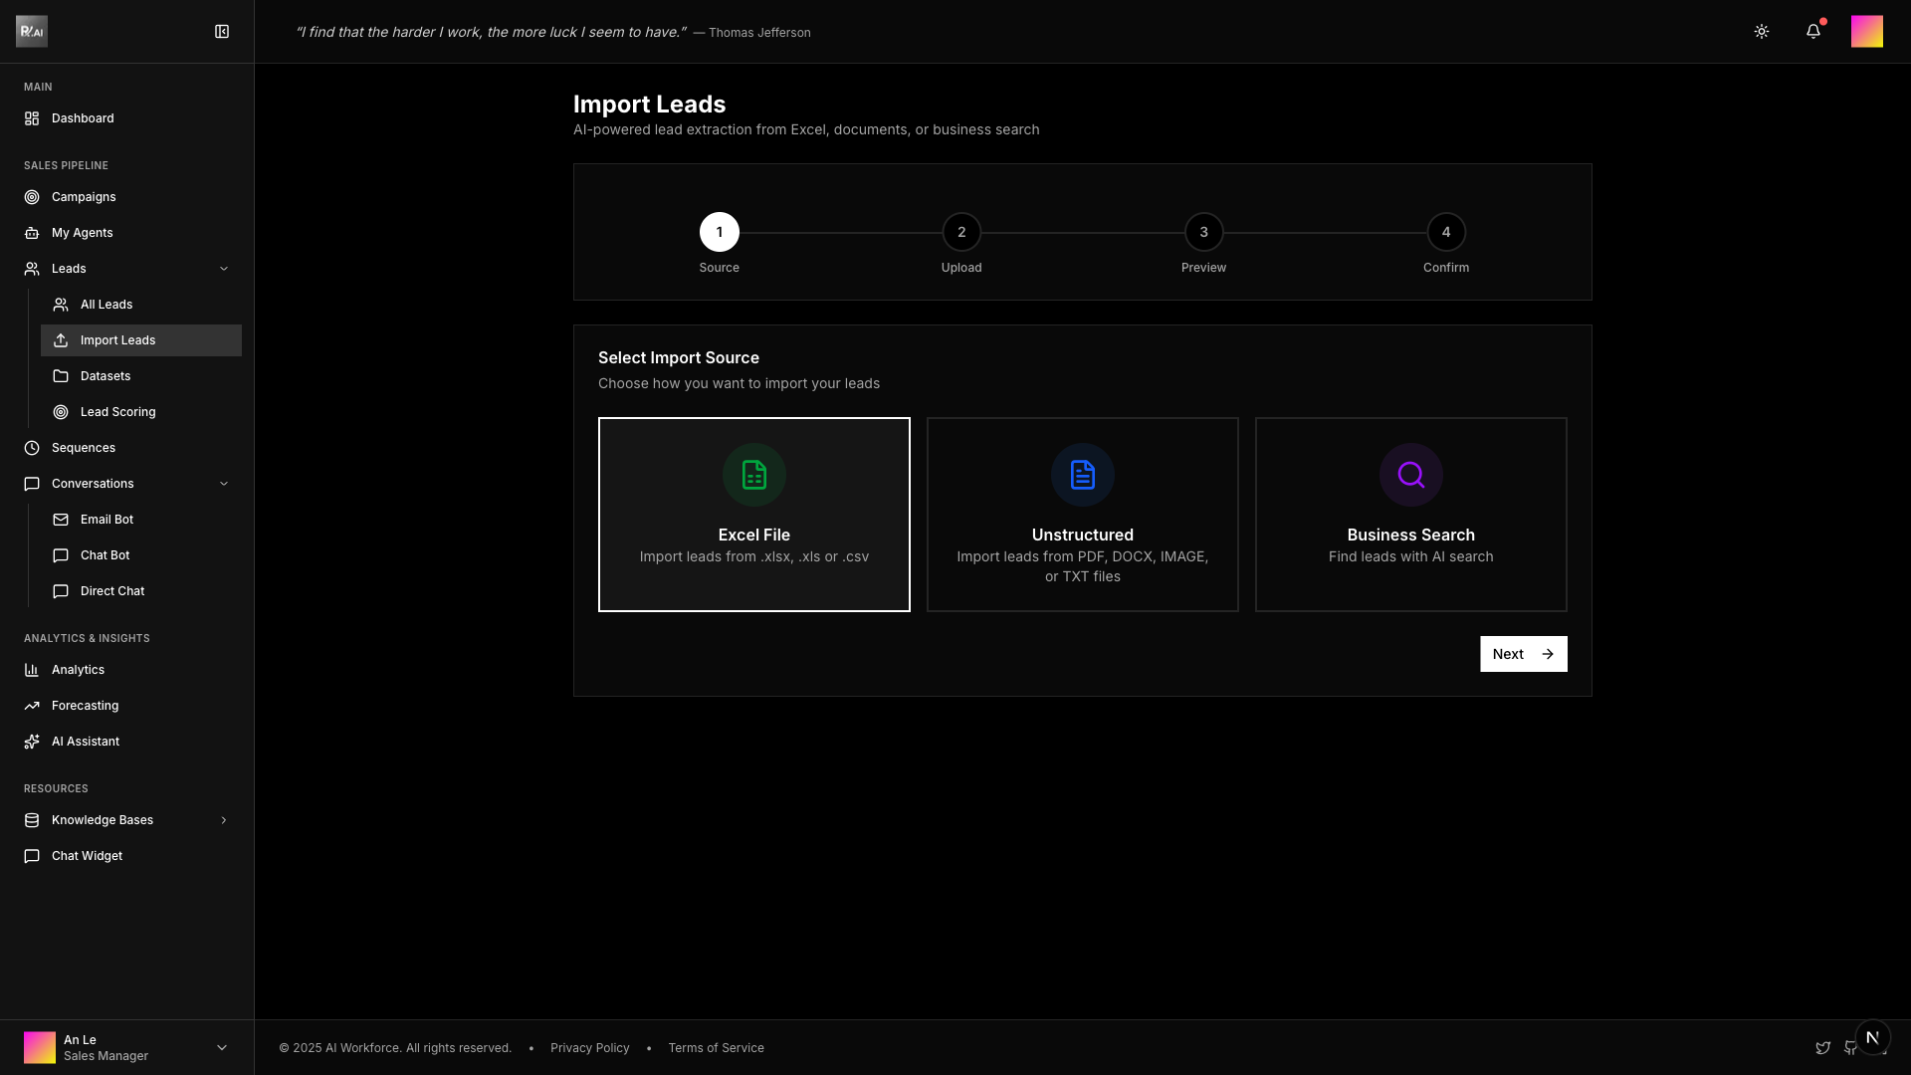Click the Twitter icon in footer
Screen dimensions: 1911x1075
(x=1822, y=1048)
